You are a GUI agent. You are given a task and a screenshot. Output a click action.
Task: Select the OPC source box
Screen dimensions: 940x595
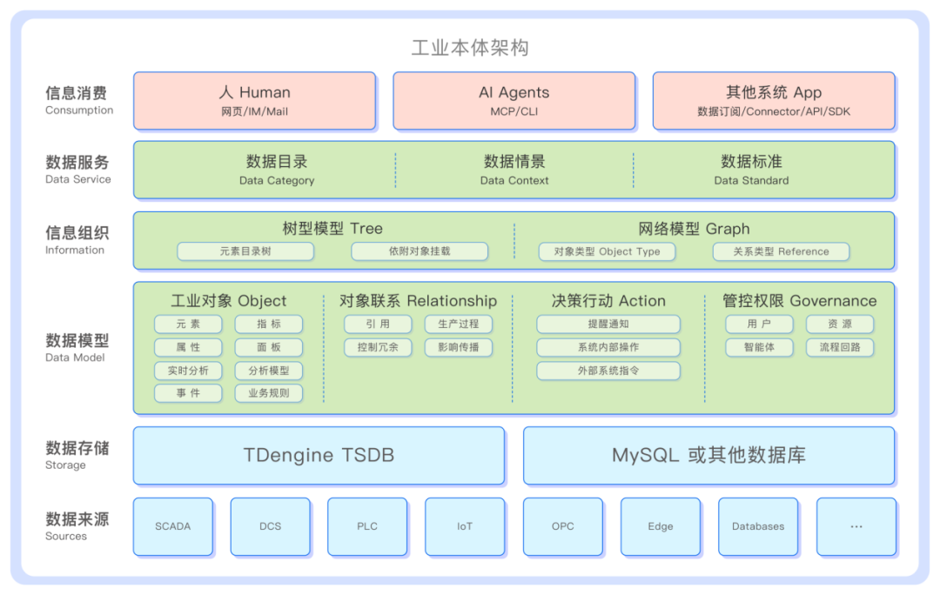point(563,526)
